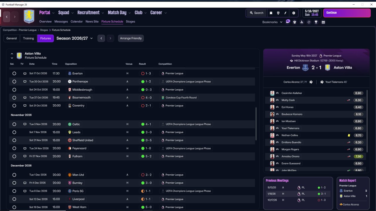Open the Bookmarks dropdown

pyautogui.click(x=272, y=22)
